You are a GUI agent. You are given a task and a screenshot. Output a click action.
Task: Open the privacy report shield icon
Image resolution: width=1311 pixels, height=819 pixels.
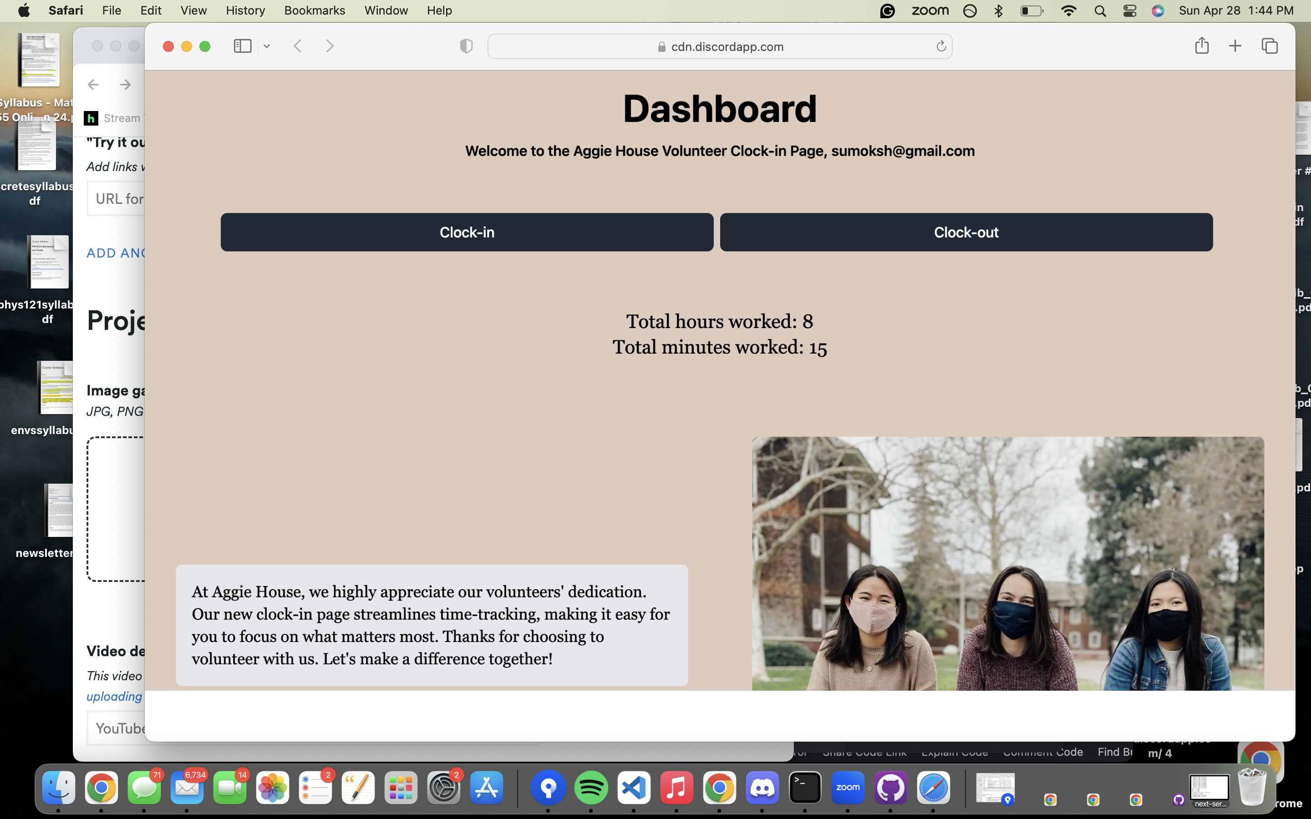tap(466, 46)
